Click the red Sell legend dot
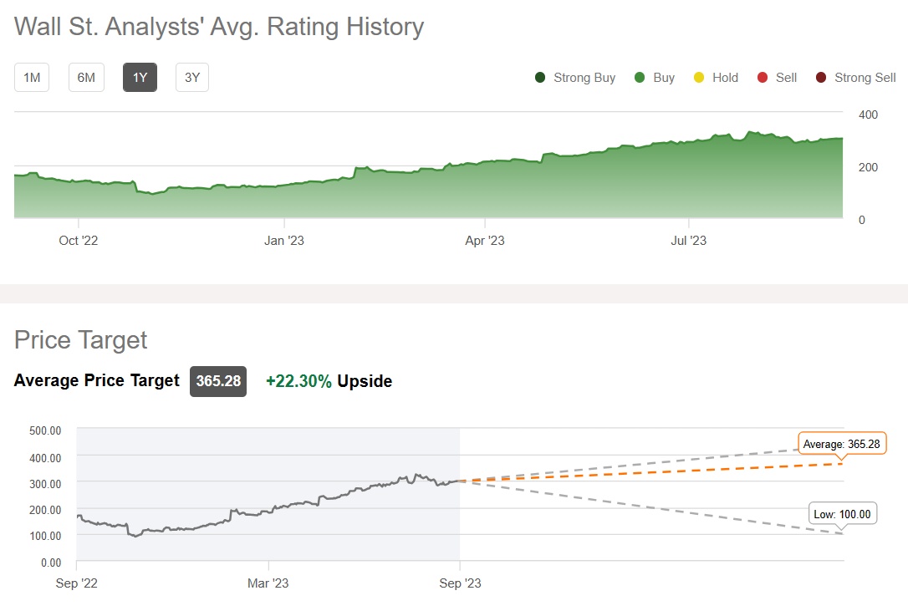Screen dimensions: 908x611 pos(762,78)
